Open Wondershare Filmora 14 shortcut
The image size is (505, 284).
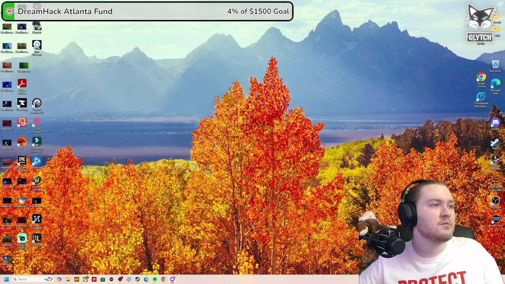(37, 145)
